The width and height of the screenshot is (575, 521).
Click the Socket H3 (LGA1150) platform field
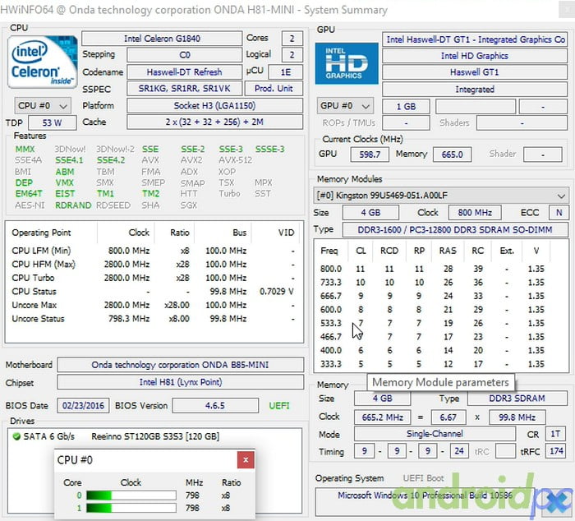tap(215, 106)
